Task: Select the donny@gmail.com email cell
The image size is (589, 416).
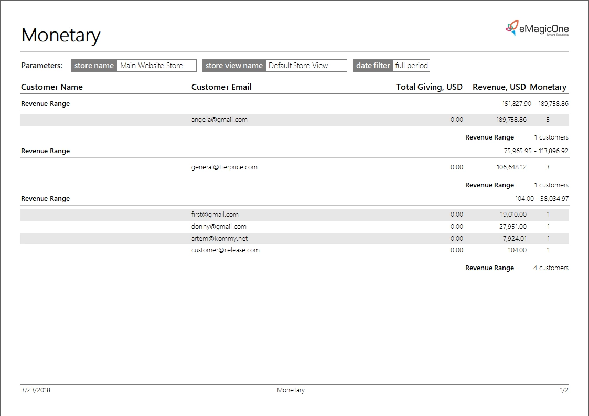Action: 219,226
